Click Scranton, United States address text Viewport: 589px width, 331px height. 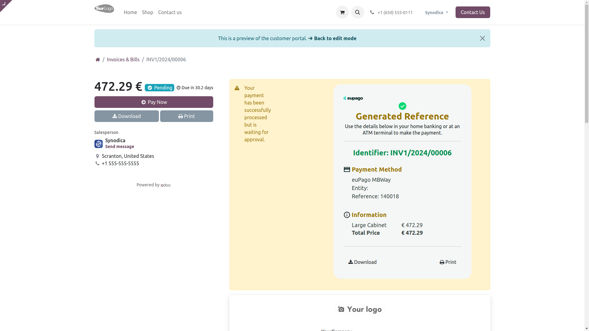pyautogui.click(x=128, y=156)
